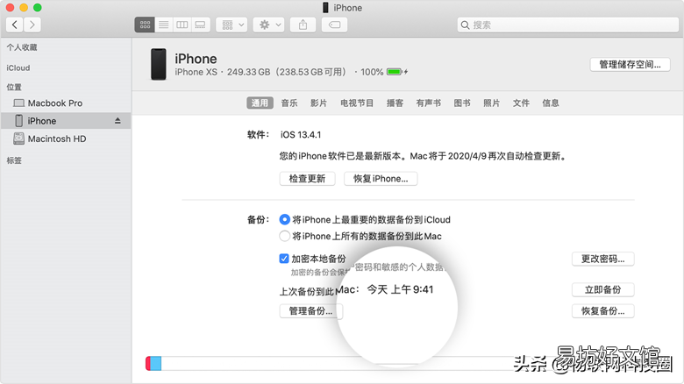Click the sidebar iPhone device icon
Screen dimensions: 684x384
pos(18,121)
